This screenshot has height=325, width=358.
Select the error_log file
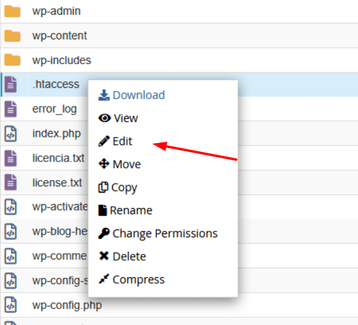click(54, 109)
